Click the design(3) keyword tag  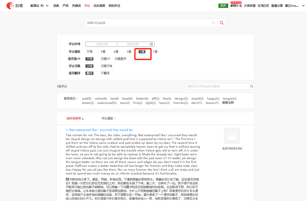pos(181,99)
